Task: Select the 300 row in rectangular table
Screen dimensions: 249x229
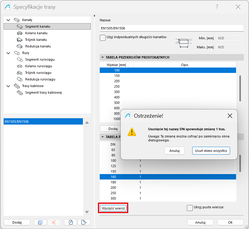Action: click(x=168, y=92)
